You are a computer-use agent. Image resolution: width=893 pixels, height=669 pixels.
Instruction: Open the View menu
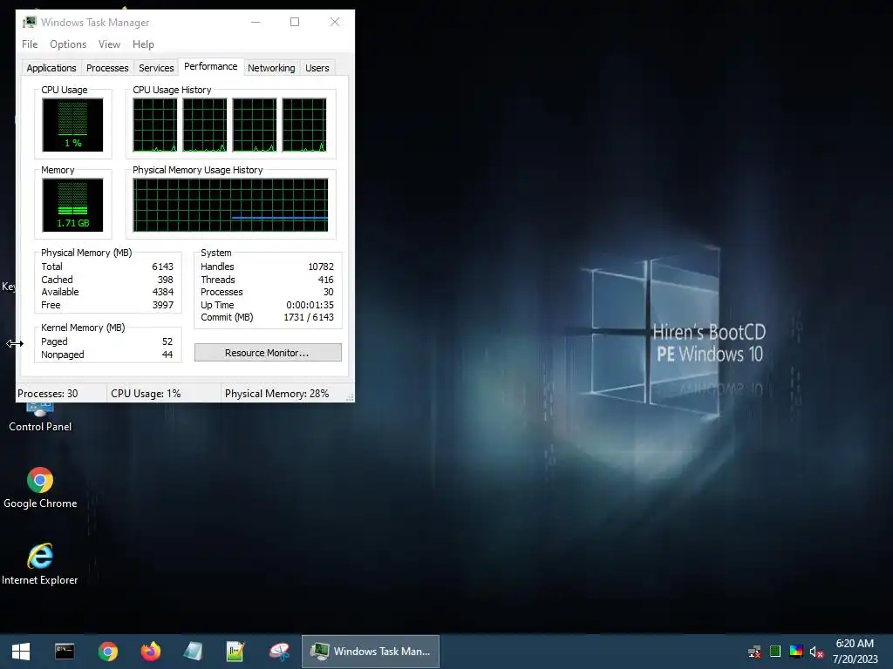coord(109,44)
